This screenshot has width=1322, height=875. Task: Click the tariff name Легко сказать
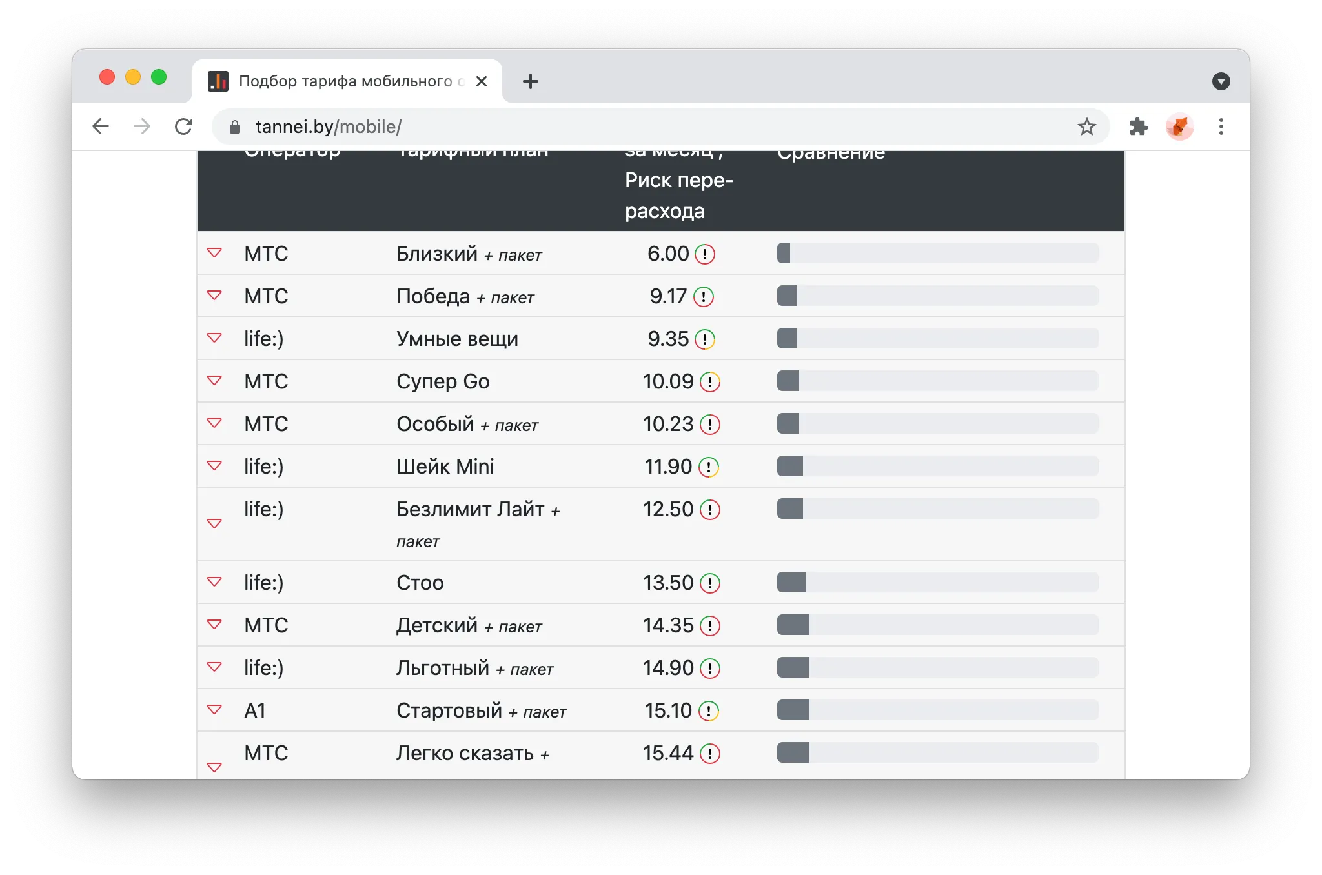(465, 753)
